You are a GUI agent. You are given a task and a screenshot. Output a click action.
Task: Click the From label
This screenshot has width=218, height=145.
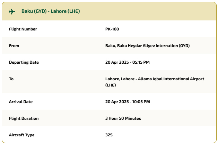click(14, 46)
